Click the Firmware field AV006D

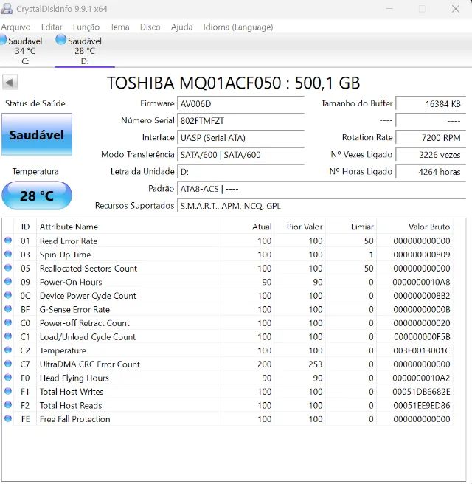[241, 103]
